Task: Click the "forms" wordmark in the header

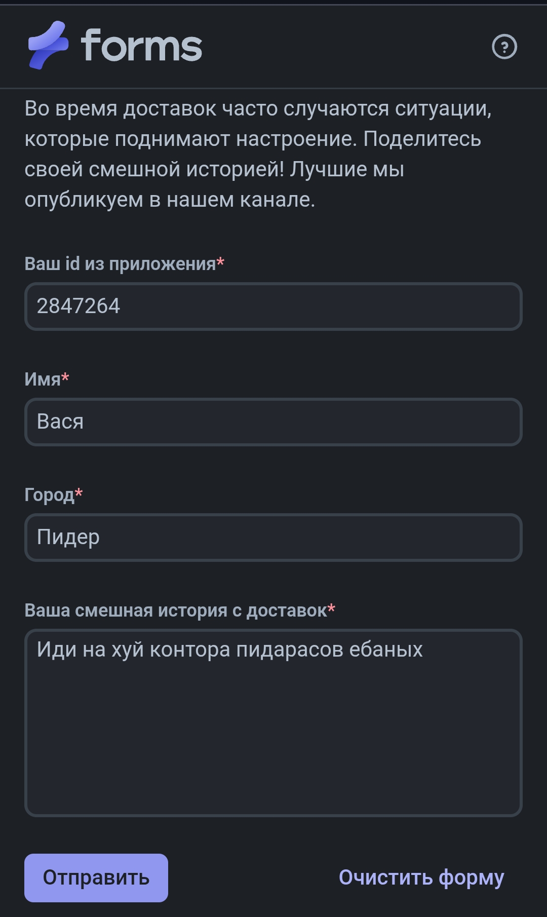Action: tap(141, 46)
